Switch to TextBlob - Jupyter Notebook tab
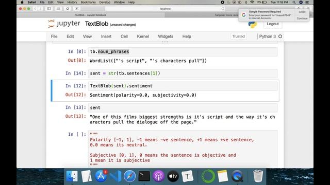 pos(91,15)
